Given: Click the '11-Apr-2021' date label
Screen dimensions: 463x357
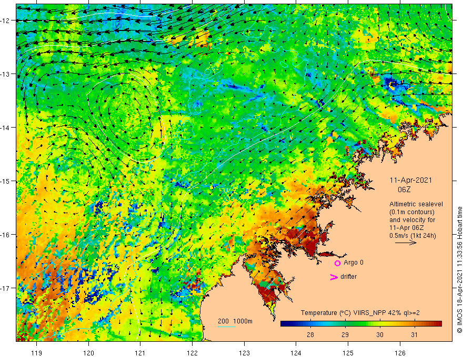Looking at the screenshot, I should pos(411,180).
